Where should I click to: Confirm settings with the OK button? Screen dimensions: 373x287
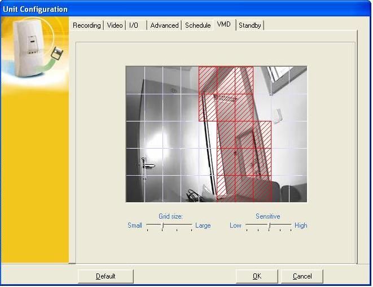(257, 276)
